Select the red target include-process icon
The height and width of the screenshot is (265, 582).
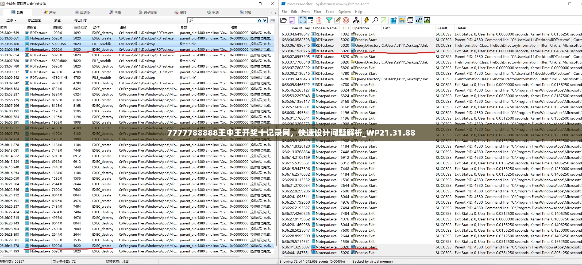point(346,20)
